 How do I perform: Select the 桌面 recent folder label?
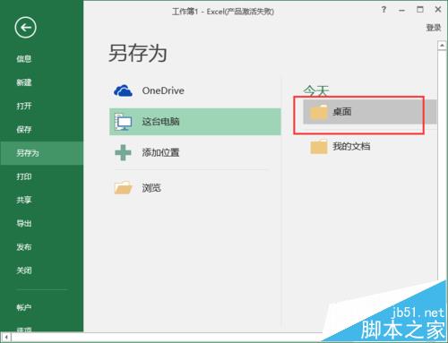pos(342,112)
